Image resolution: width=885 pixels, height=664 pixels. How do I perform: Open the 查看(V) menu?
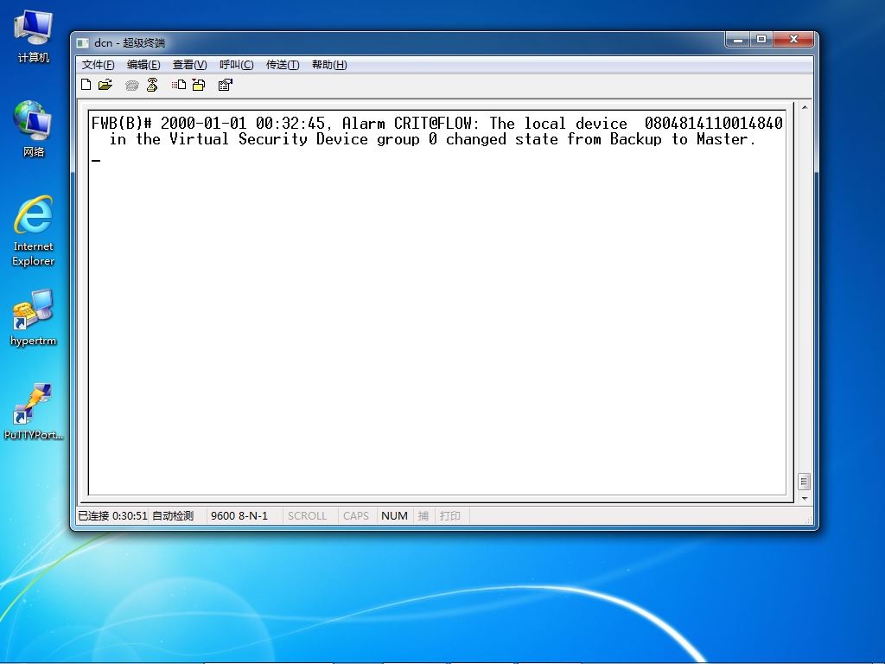(x=189, y=64)
